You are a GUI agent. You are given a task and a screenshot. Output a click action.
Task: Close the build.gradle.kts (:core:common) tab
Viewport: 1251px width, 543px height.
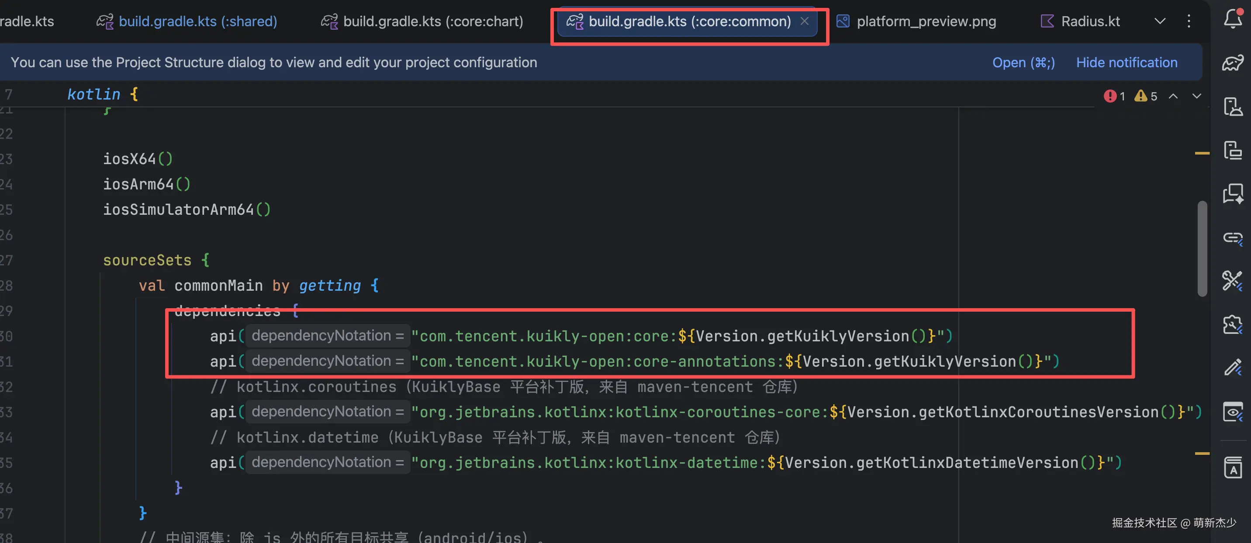[x=805, y=21]
